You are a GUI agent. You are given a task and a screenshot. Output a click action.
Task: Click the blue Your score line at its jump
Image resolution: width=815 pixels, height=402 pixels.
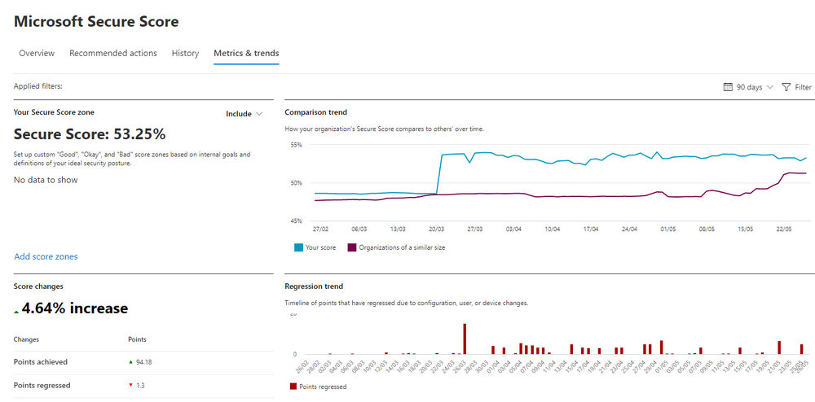pyautogui.click(x=439, y=174)
